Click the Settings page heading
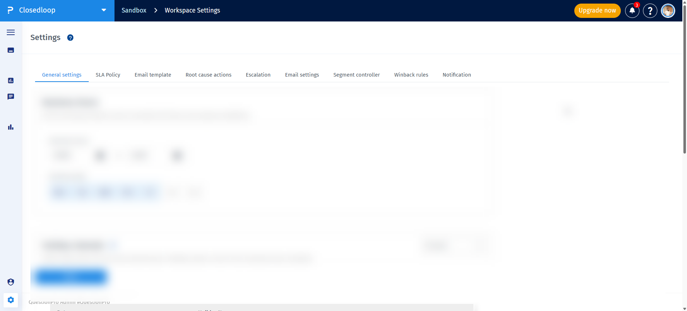This screenshot has height=311, width=687. pyautogui.click(x=45, y=38)
